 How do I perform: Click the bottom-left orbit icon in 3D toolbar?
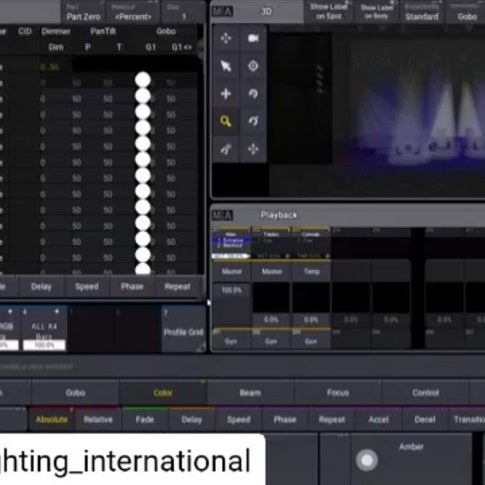pos(226,149)
